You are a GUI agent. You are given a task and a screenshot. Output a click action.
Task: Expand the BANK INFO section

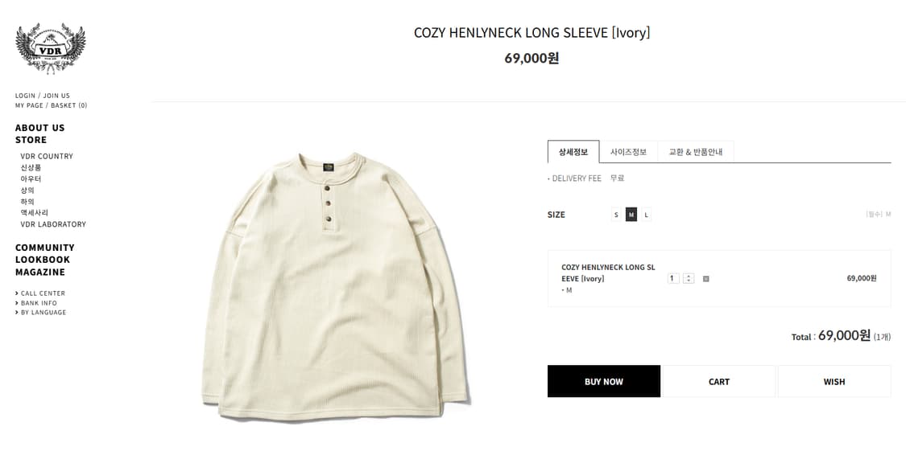pyautogui.click(x=39, y=303)
